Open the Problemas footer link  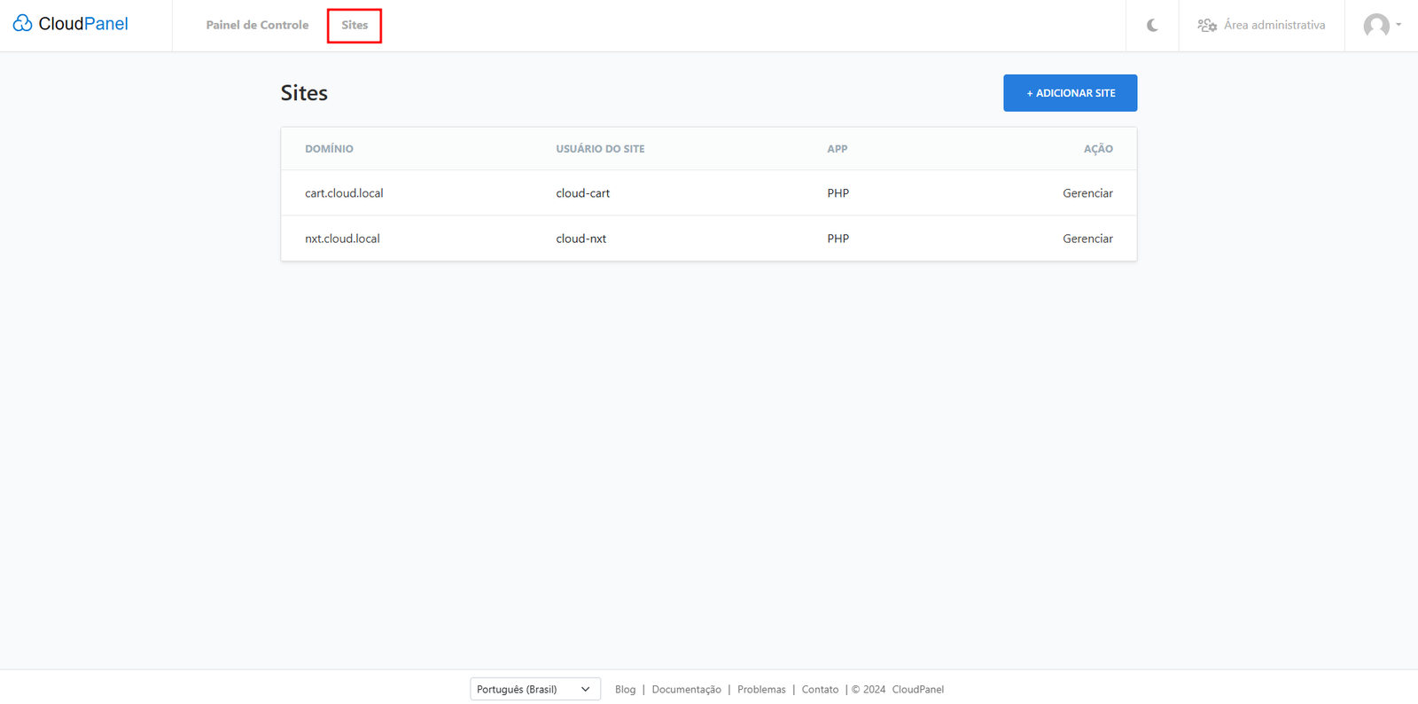(x=761, y=689)
